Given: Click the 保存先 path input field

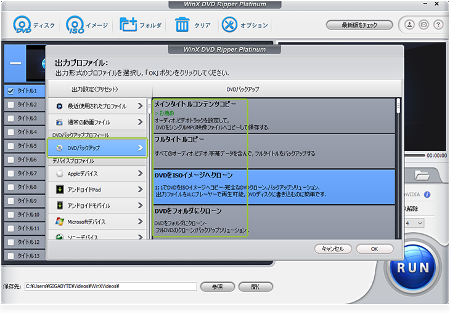Looking at the screenshot, I should click(111, 286).
